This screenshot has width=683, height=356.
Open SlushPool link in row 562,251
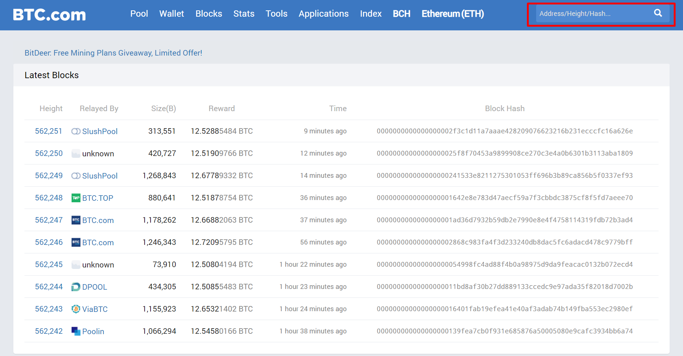(100, 132)
